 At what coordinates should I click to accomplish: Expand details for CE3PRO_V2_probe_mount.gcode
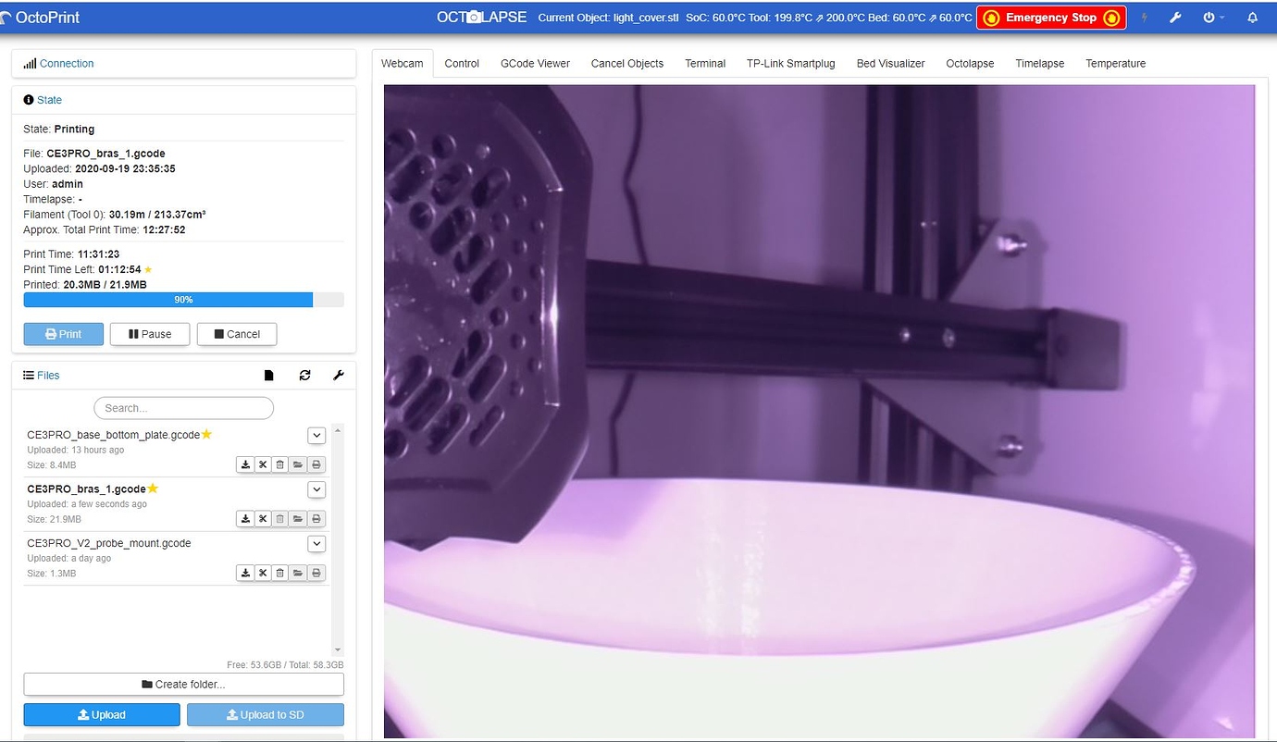[316, 543]
